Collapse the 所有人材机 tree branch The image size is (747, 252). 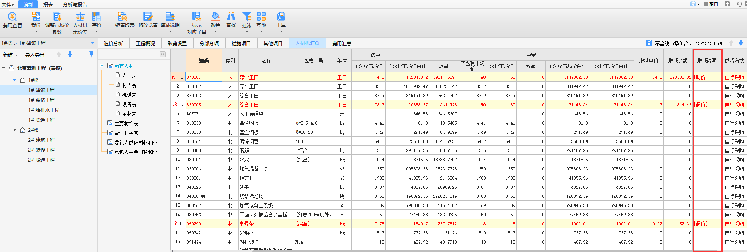pos(102,66)
